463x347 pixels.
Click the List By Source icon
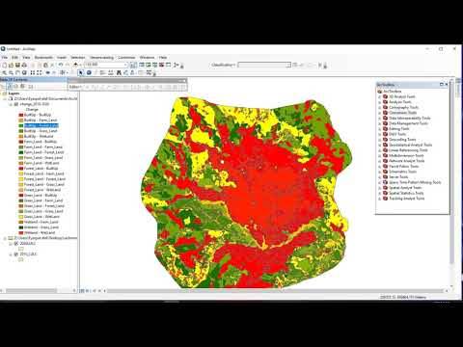15,86
